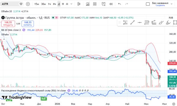Click the purple icon beside BB legend
The width and height of the screenshot is (177, 106).
[24, 30]
